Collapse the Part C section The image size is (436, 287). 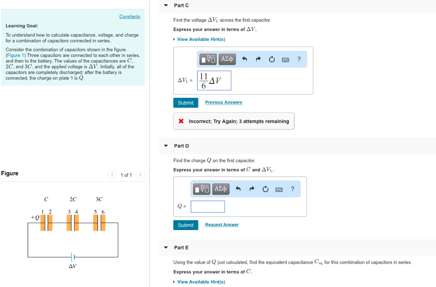(166, 6)
